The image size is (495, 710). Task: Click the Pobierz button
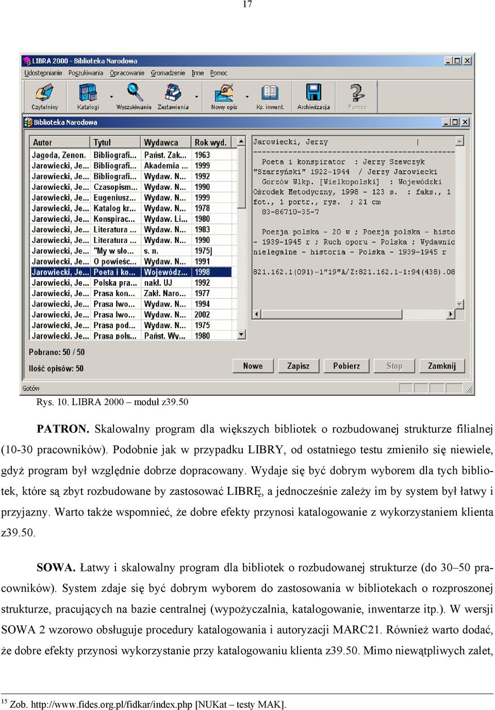point(346,366)
